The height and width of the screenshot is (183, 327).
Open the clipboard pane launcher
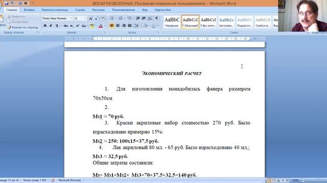tap(38, 33)
